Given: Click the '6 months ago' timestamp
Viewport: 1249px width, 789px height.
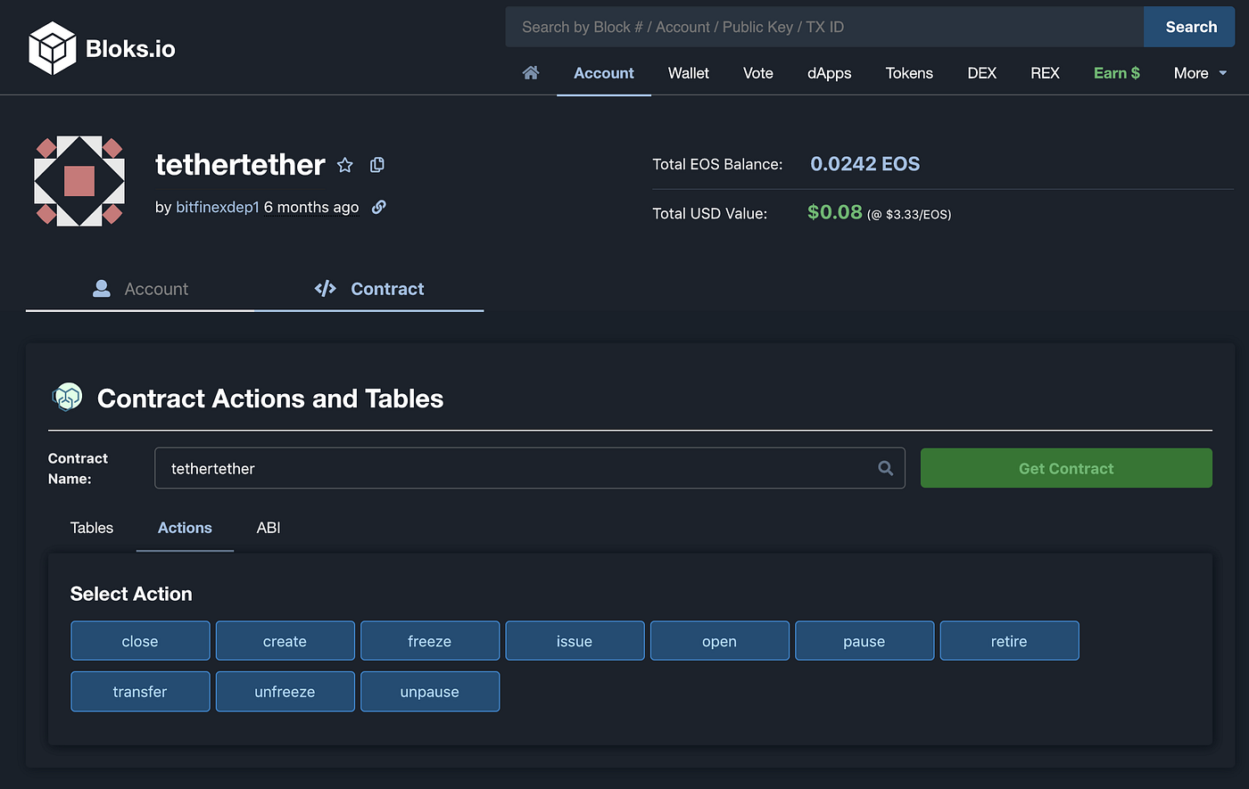Looking at the screenshot, I should click(311, 207).
